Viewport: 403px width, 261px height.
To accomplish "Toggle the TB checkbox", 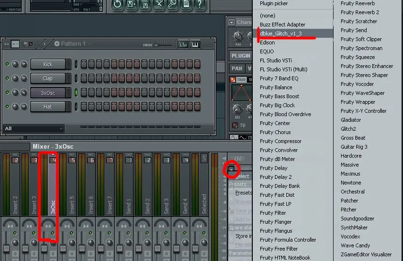I will click(235, 126).
